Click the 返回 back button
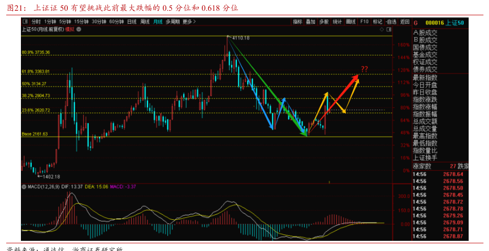The height and width of the screenshot is (251, 489). coord(404,21)
